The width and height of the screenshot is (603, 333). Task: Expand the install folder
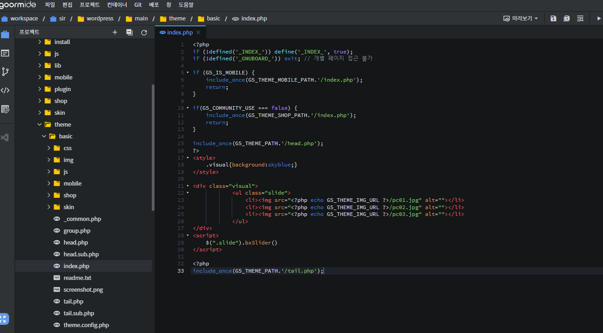tap(40, 42)
